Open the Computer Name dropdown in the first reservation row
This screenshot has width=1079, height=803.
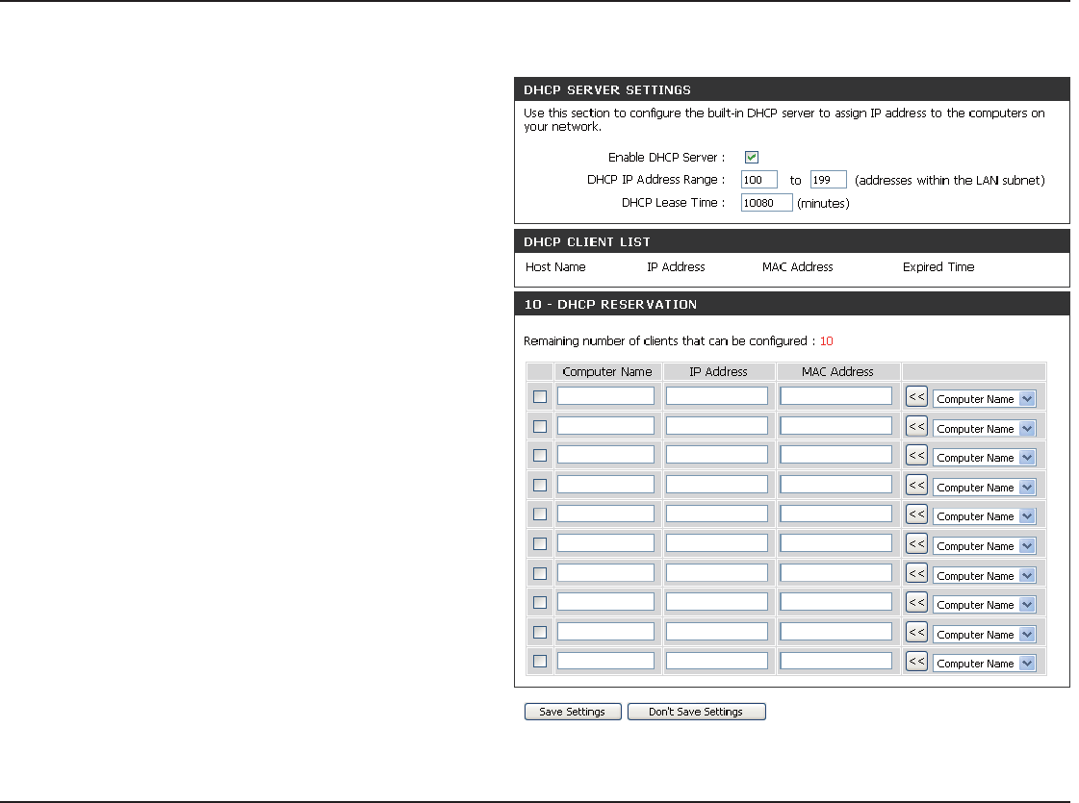coord(984,399)
